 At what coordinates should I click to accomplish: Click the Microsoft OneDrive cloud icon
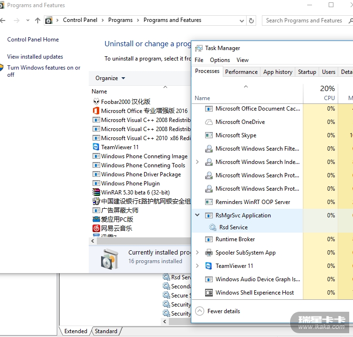(x=208, y=122)
